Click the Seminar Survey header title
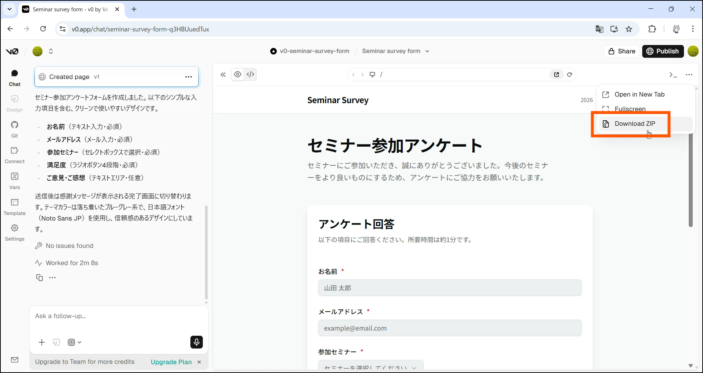Image resolution: width=703 pixels, height=373 pixels. pyautogui.click(x=338, y=100)
